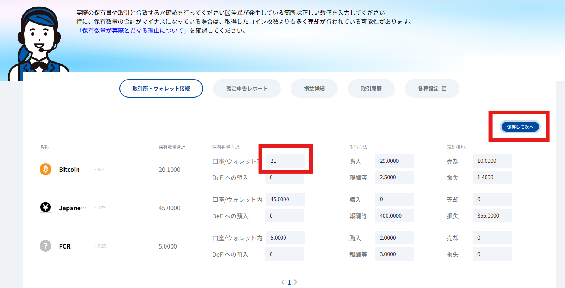This screenshot has width=565, height=288.
Task: Edit Bitcoin 購入 field 29.0000
Action: (x=395, y=161)
